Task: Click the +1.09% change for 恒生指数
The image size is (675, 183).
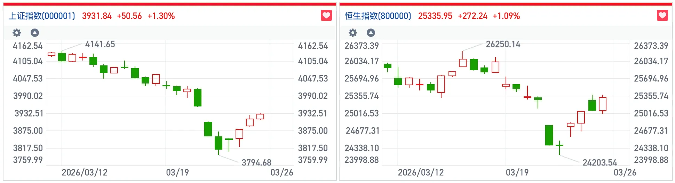Action: pos(506,16)
